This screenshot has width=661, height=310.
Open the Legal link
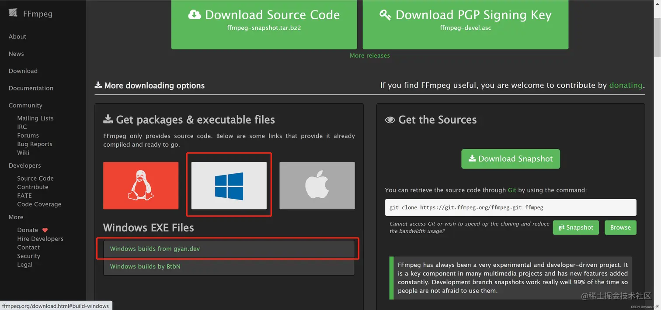(25, 265)
